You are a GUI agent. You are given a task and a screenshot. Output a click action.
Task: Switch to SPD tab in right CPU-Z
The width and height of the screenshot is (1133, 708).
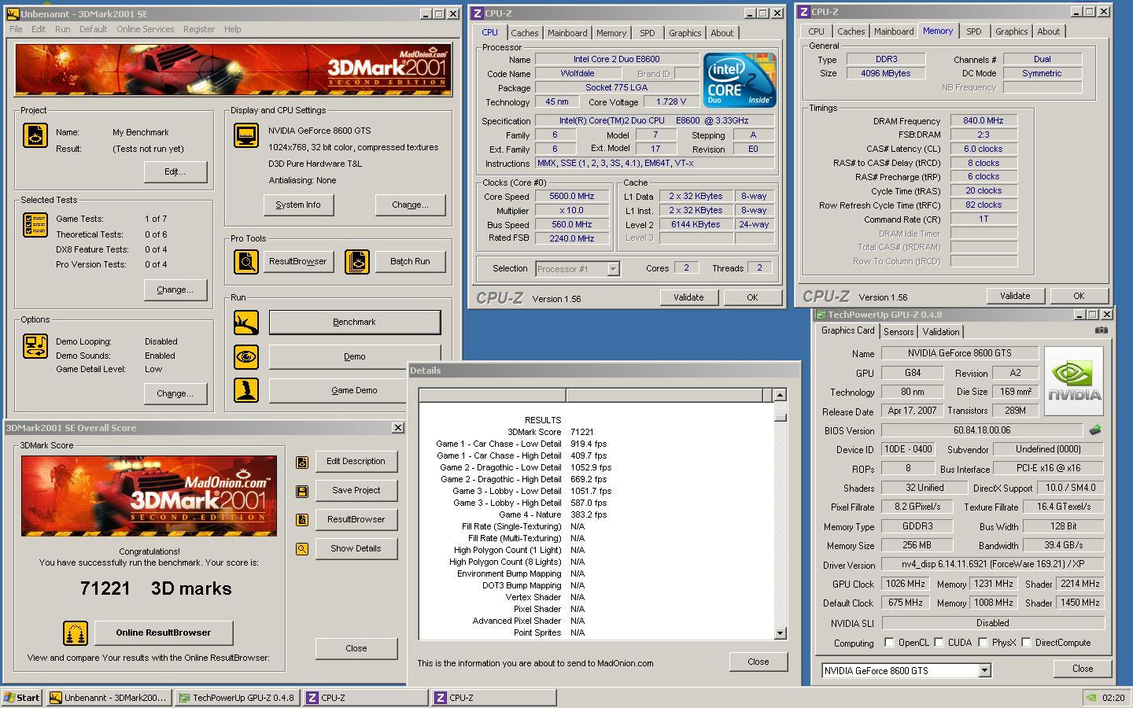pos(974,31)
